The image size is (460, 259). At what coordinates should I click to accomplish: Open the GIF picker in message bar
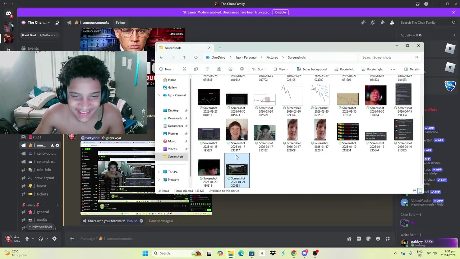359,238
